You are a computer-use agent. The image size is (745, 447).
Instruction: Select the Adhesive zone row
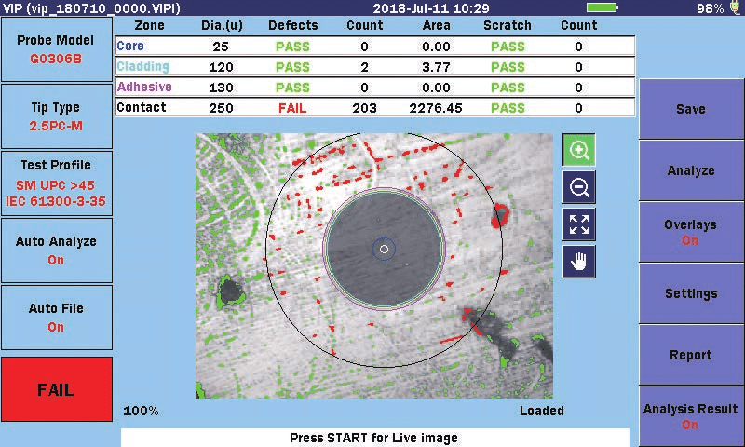[374, 87]
